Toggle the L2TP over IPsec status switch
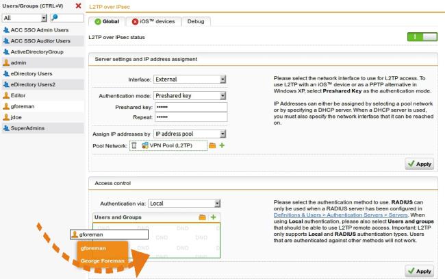 coord(422,37)
